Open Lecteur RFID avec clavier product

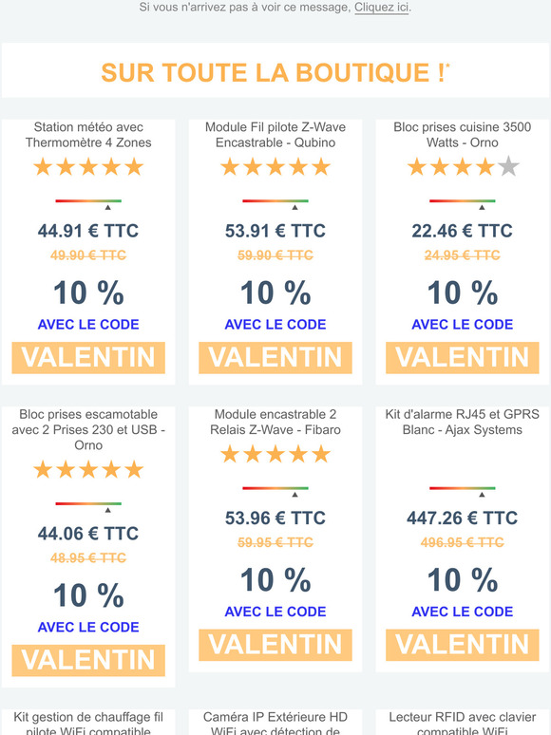tap(463, 723)
